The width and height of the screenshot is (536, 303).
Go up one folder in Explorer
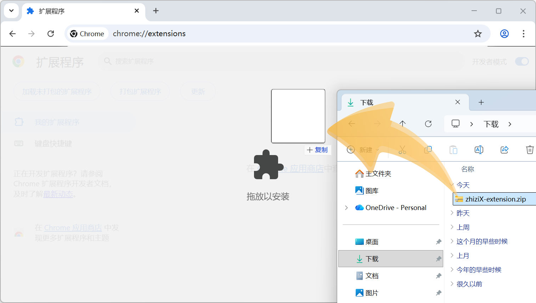point(403,124)
